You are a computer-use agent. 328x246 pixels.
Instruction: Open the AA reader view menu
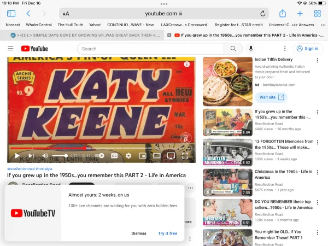66,14
